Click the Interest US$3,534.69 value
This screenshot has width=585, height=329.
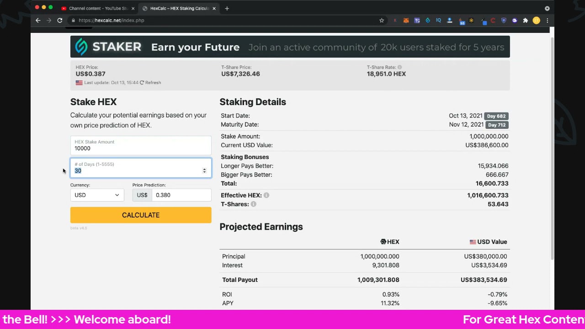[x=489, y=265]
